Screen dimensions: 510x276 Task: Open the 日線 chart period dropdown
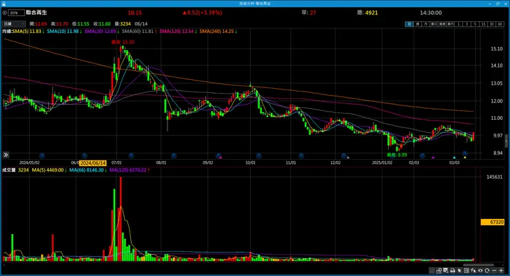pyautogui.click(x=14, y=23)
